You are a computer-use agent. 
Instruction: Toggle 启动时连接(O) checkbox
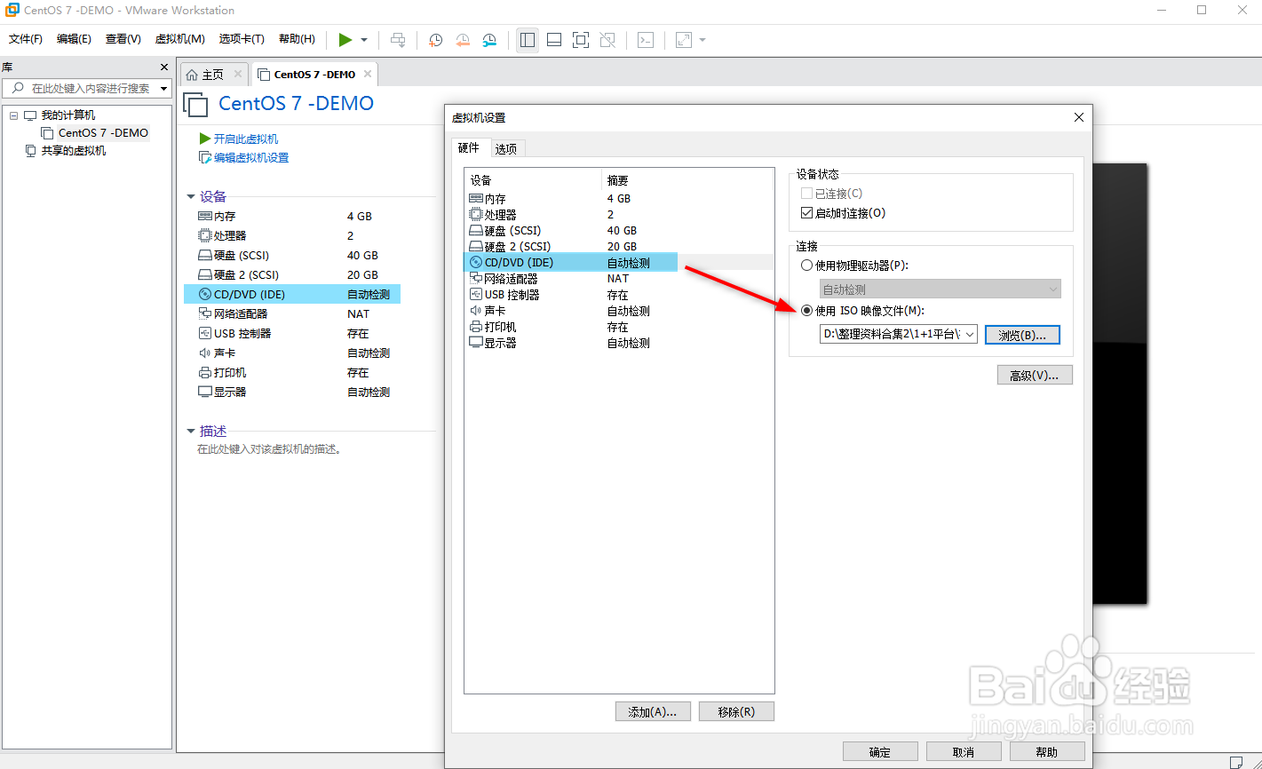tap(806, 213)
